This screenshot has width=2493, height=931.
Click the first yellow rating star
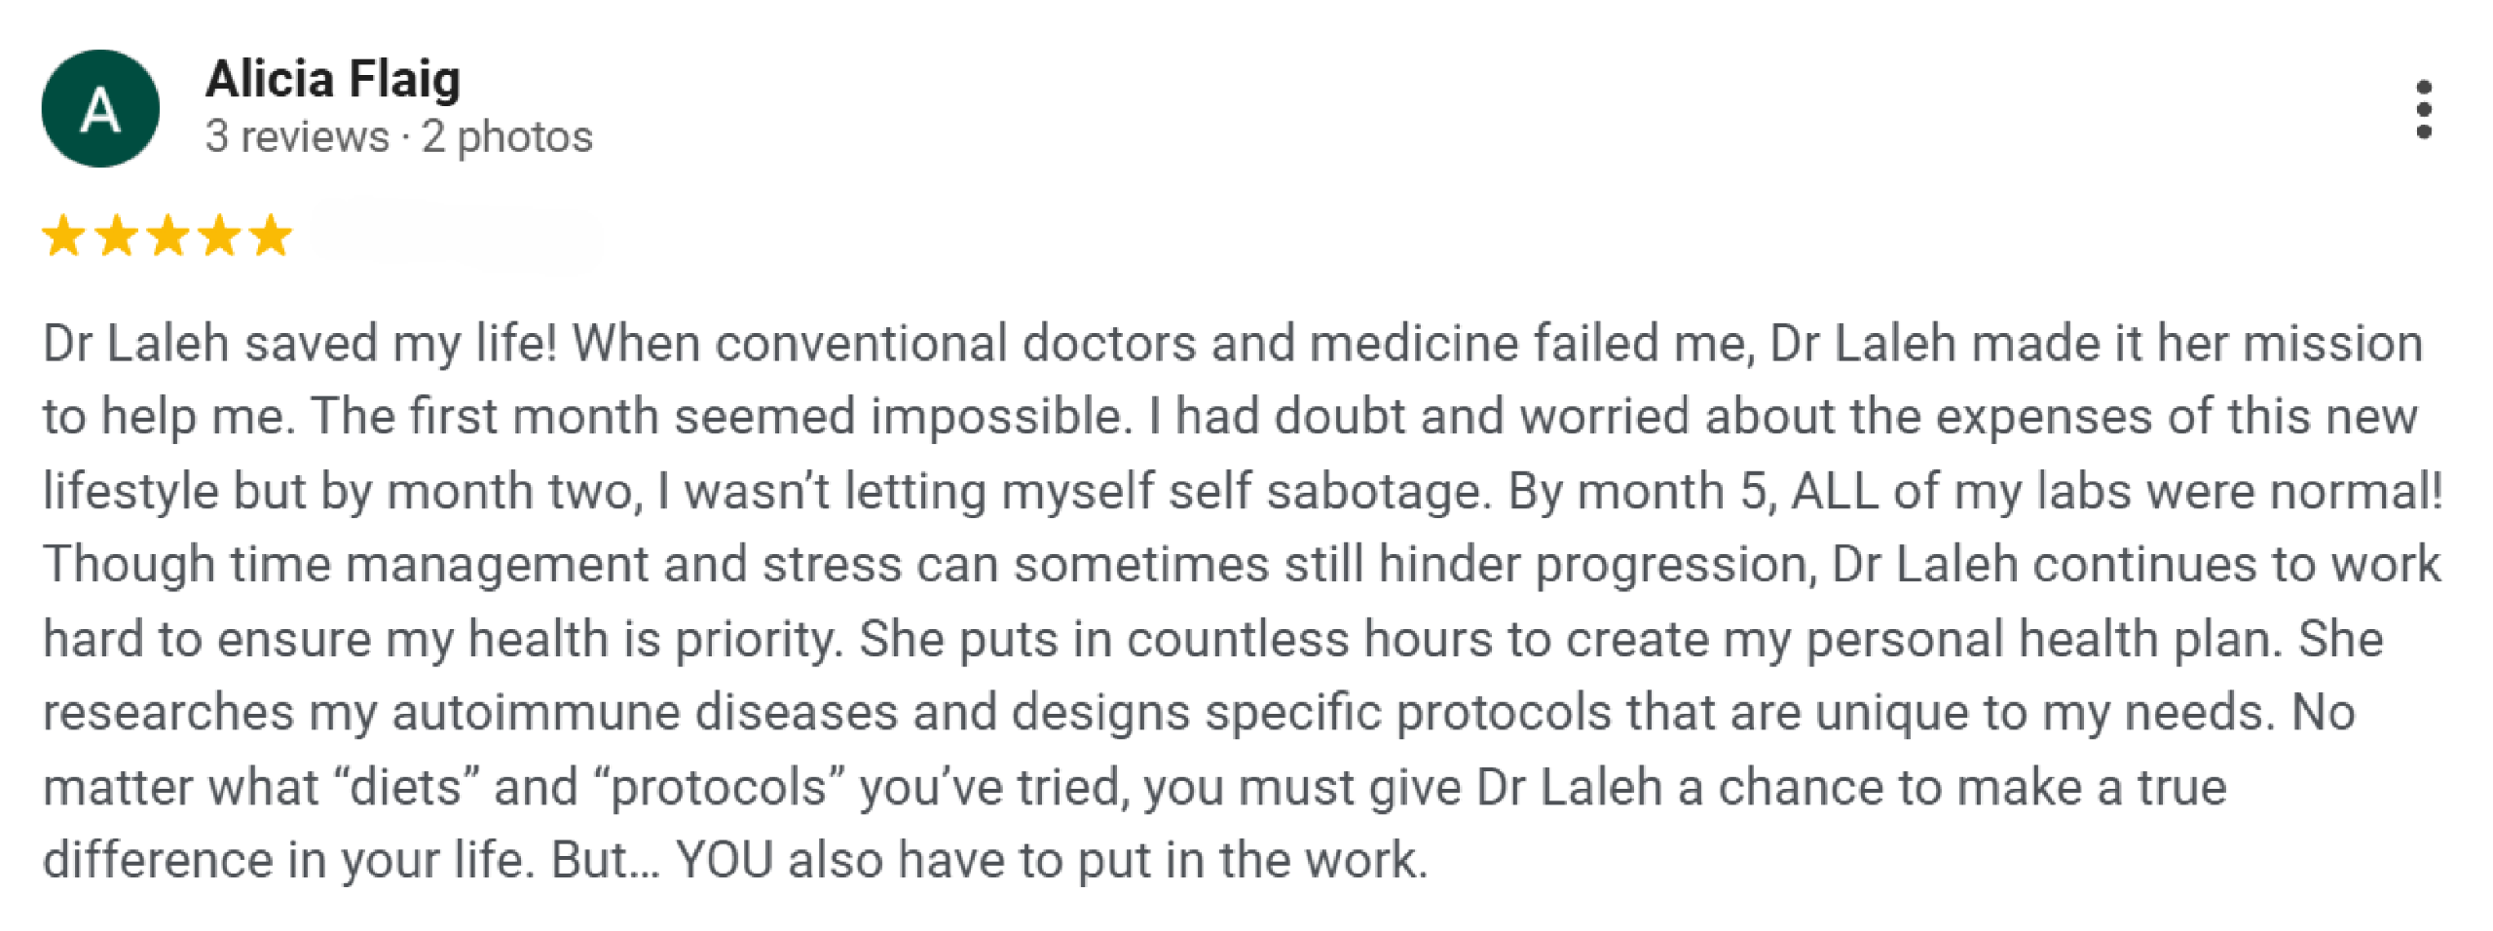tap(64, 236)
